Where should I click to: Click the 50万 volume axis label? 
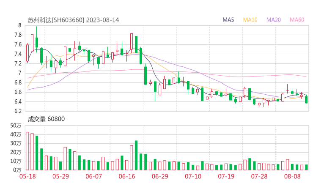tap(16, 126)
